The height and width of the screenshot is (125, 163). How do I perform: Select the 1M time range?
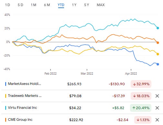[34, 5]
